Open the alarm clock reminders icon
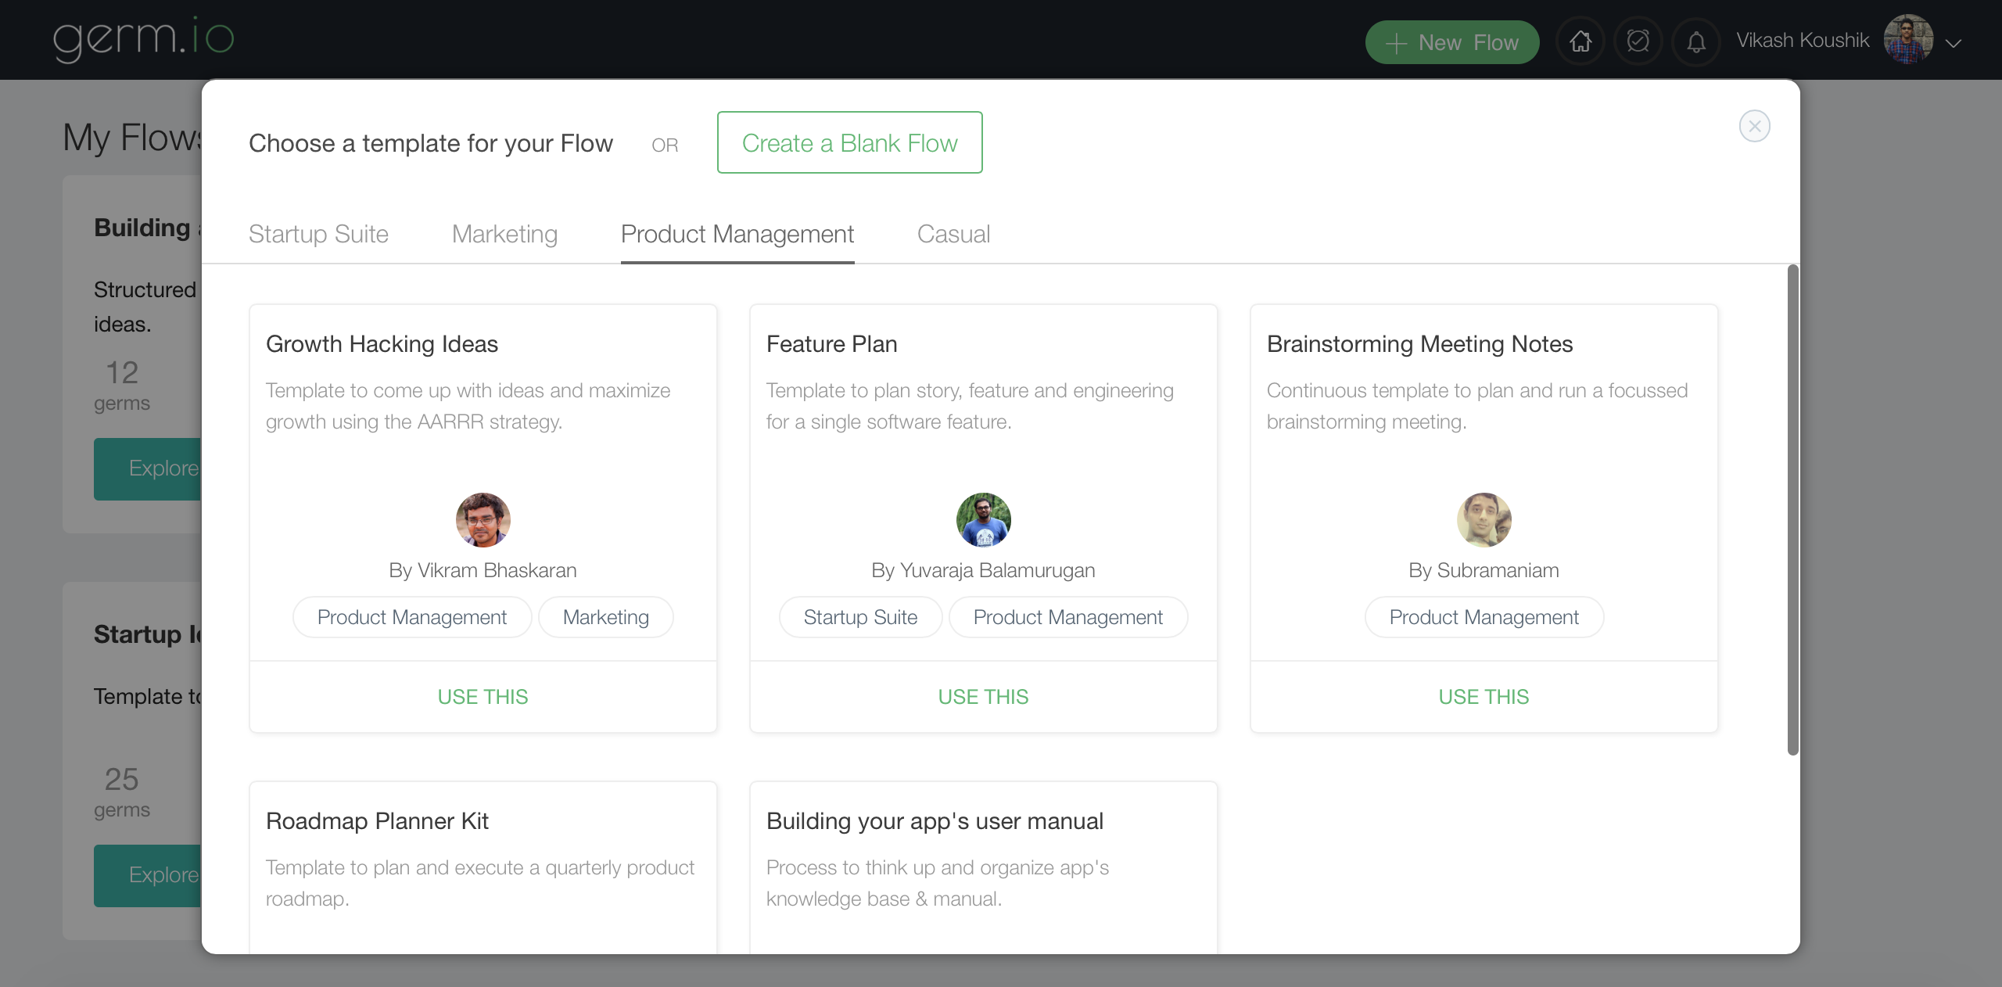Screen dimensions: 2002x987 click(x=1638, y=41)
